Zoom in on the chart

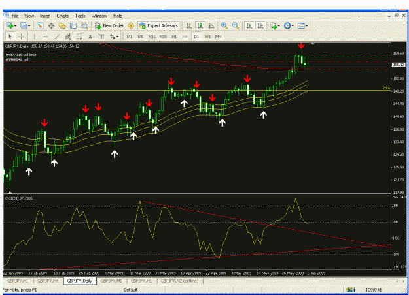224,25
